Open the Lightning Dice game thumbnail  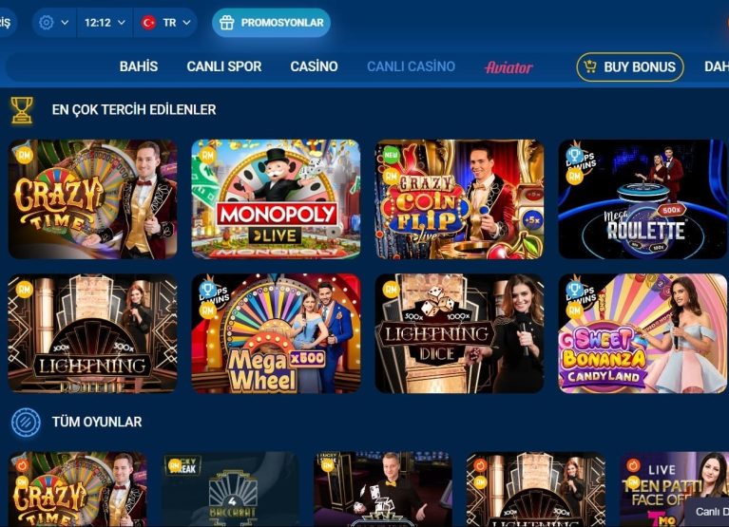click(459, 333)
